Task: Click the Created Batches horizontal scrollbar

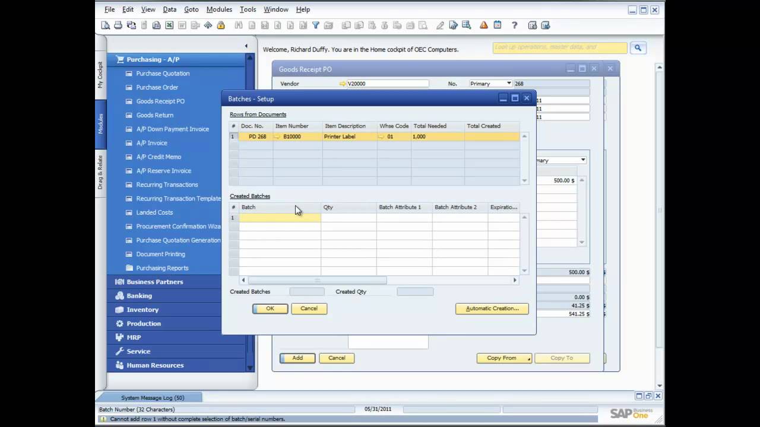Action: (318, 280)
